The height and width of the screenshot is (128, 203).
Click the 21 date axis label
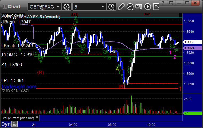[x=34, y=125]
